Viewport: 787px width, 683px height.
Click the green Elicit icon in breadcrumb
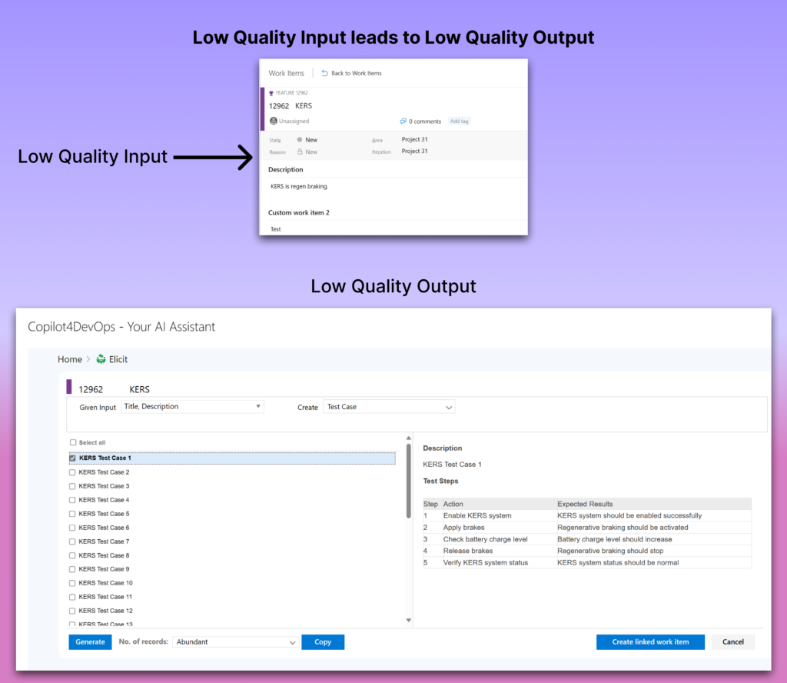(x=101, y=359)
